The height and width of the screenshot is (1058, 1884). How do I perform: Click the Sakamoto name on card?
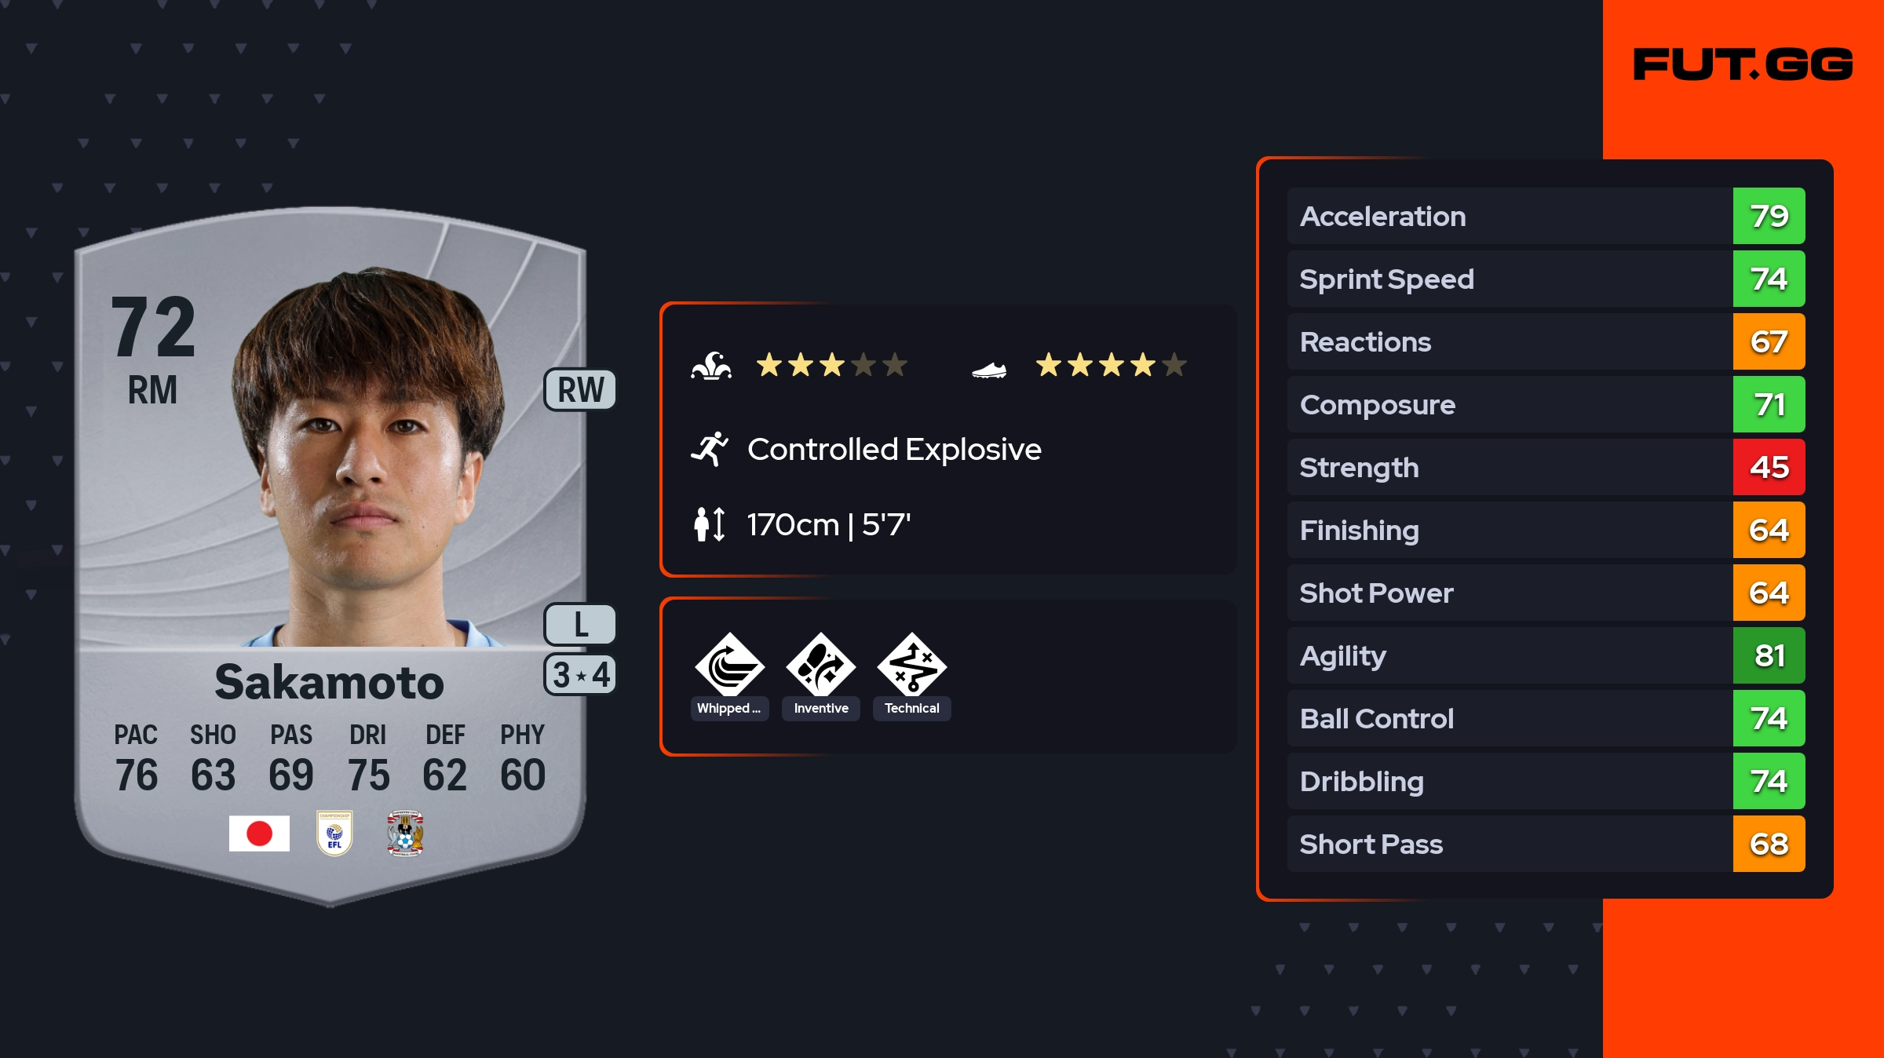point(329,681)
